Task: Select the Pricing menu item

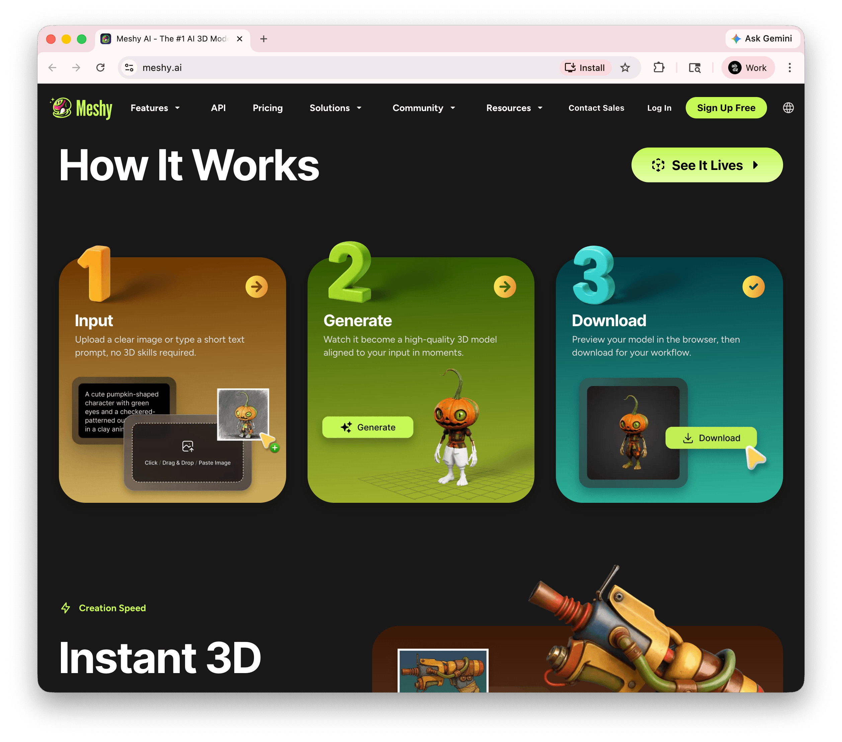Action: pos(267,108)
